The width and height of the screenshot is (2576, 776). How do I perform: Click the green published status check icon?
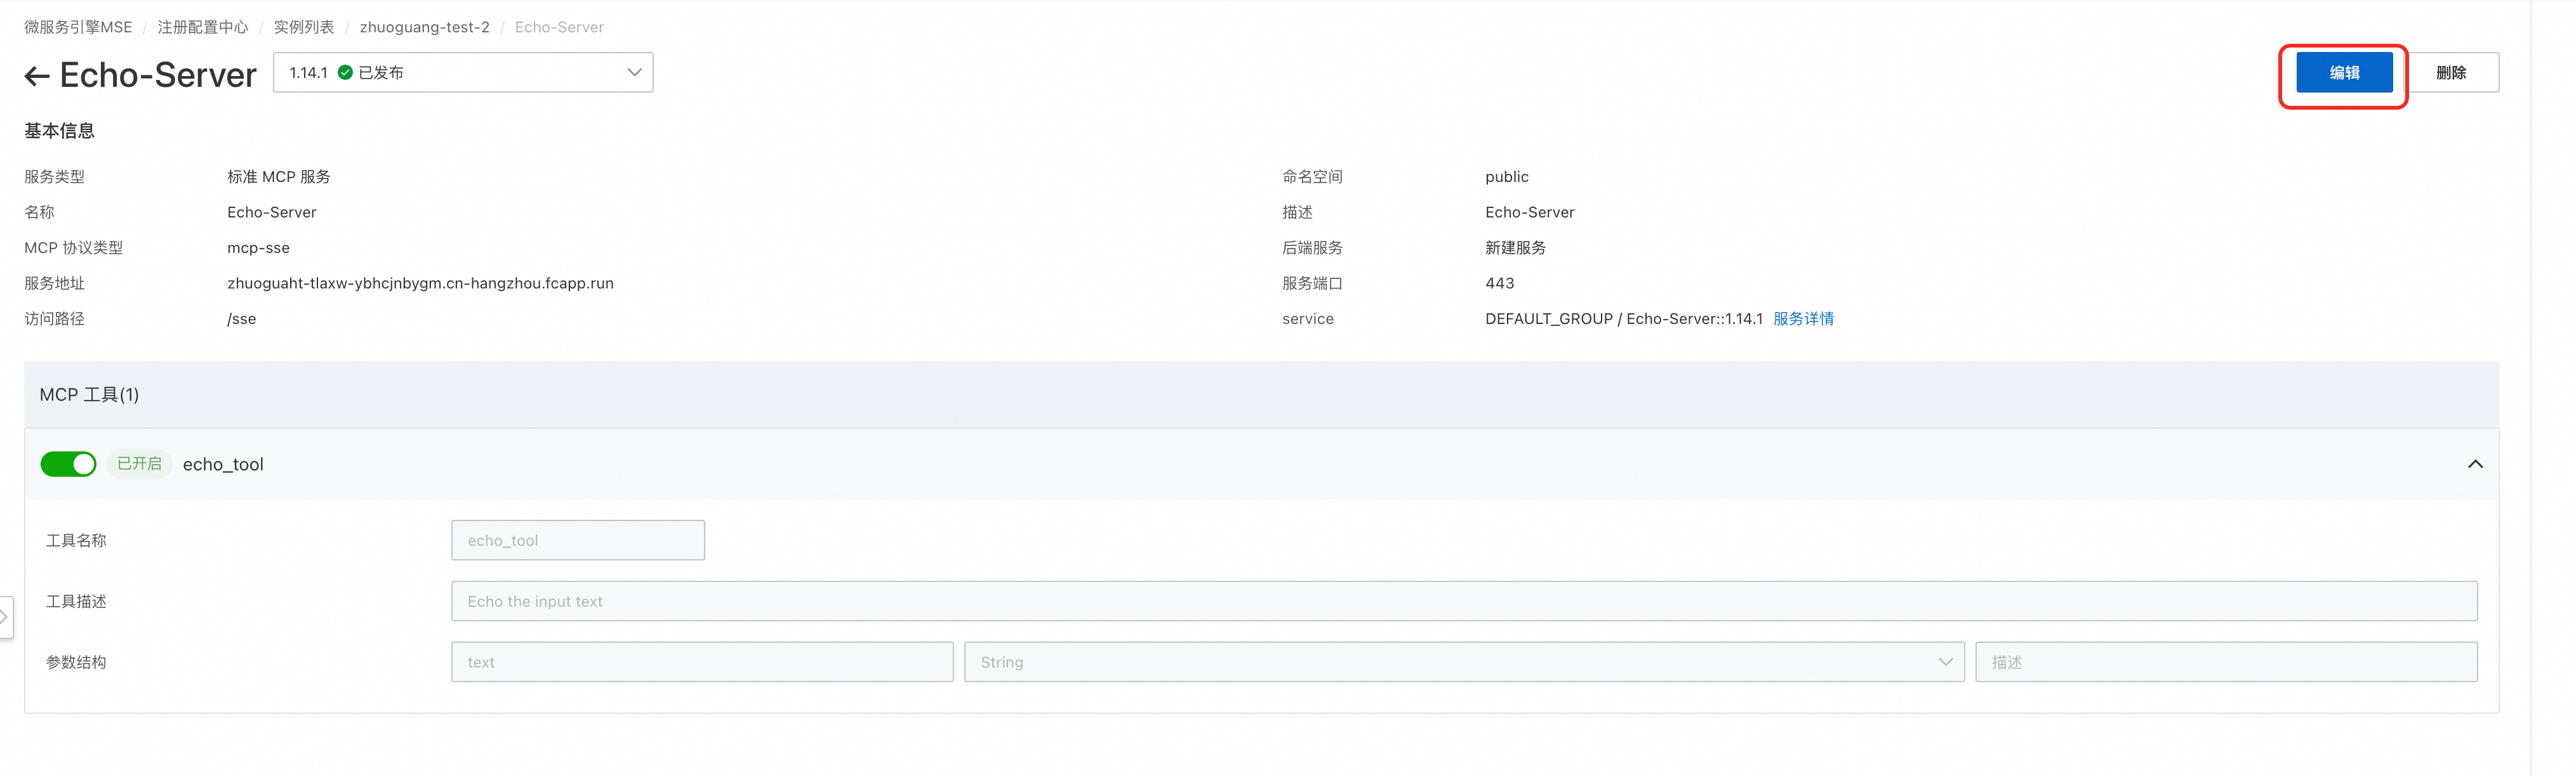click(x=345, y=72)
